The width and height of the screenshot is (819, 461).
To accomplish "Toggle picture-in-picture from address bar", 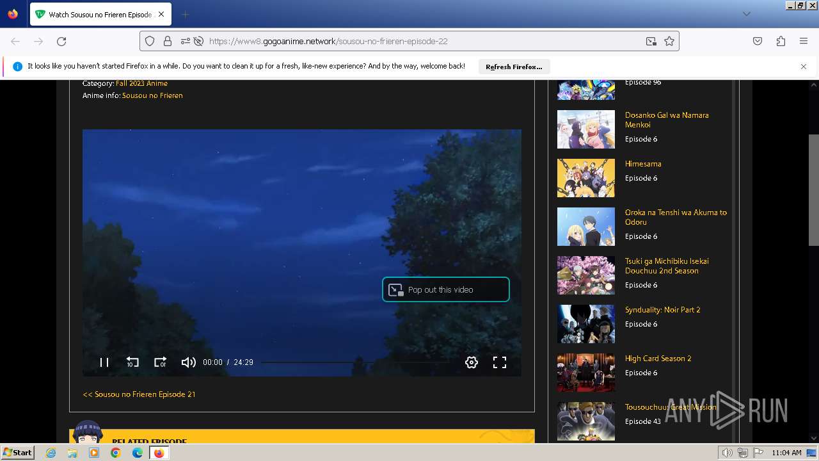I will 651,41.
